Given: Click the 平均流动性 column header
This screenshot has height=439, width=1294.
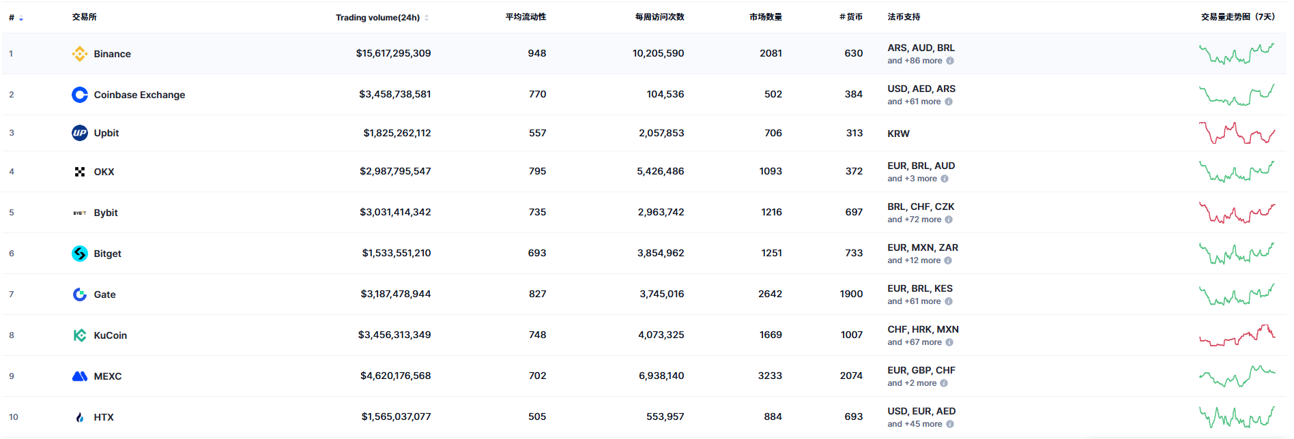Looking at the screenshot, I should 526,17.
